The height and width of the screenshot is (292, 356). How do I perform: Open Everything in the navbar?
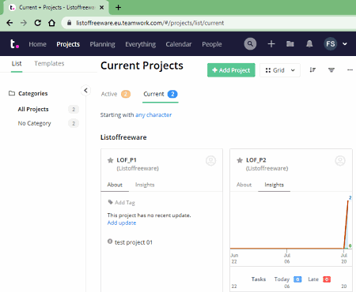(x=140, y=44)
